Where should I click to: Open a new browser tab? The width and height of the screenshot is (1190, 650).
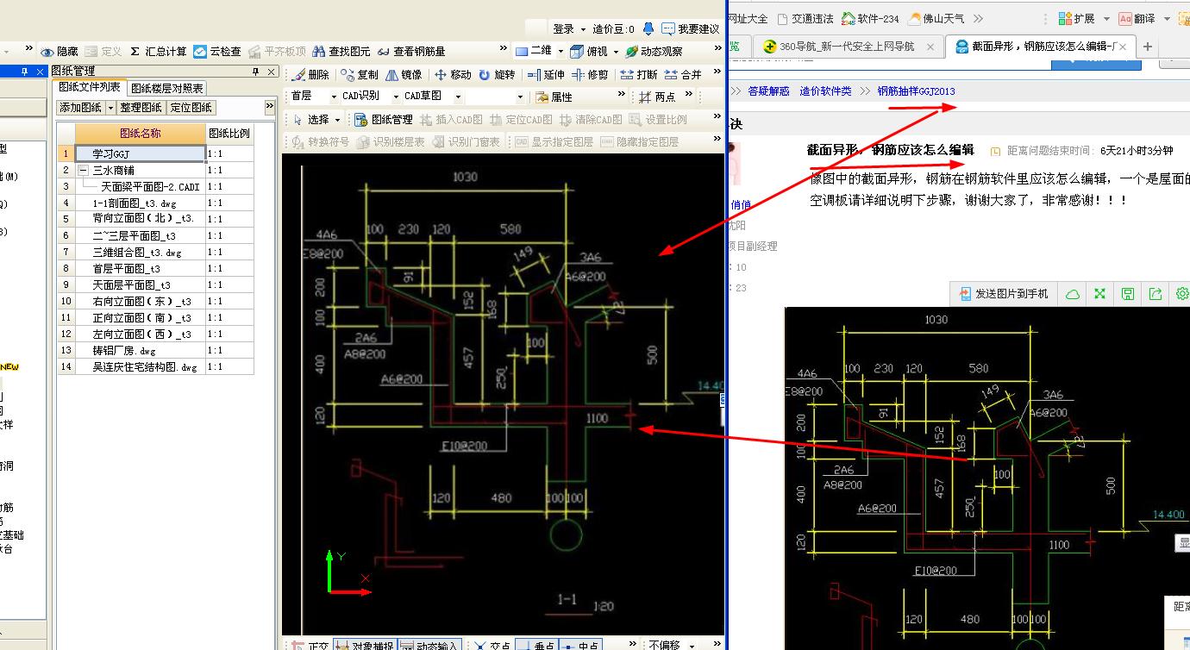click(1148, 47)
